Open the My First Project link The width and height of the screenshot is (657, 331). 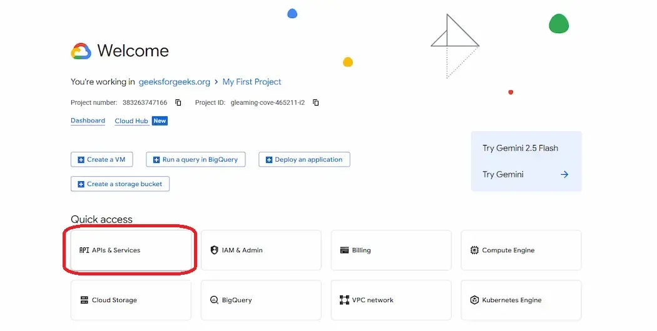pyautogui.click(x=252, y=82)
